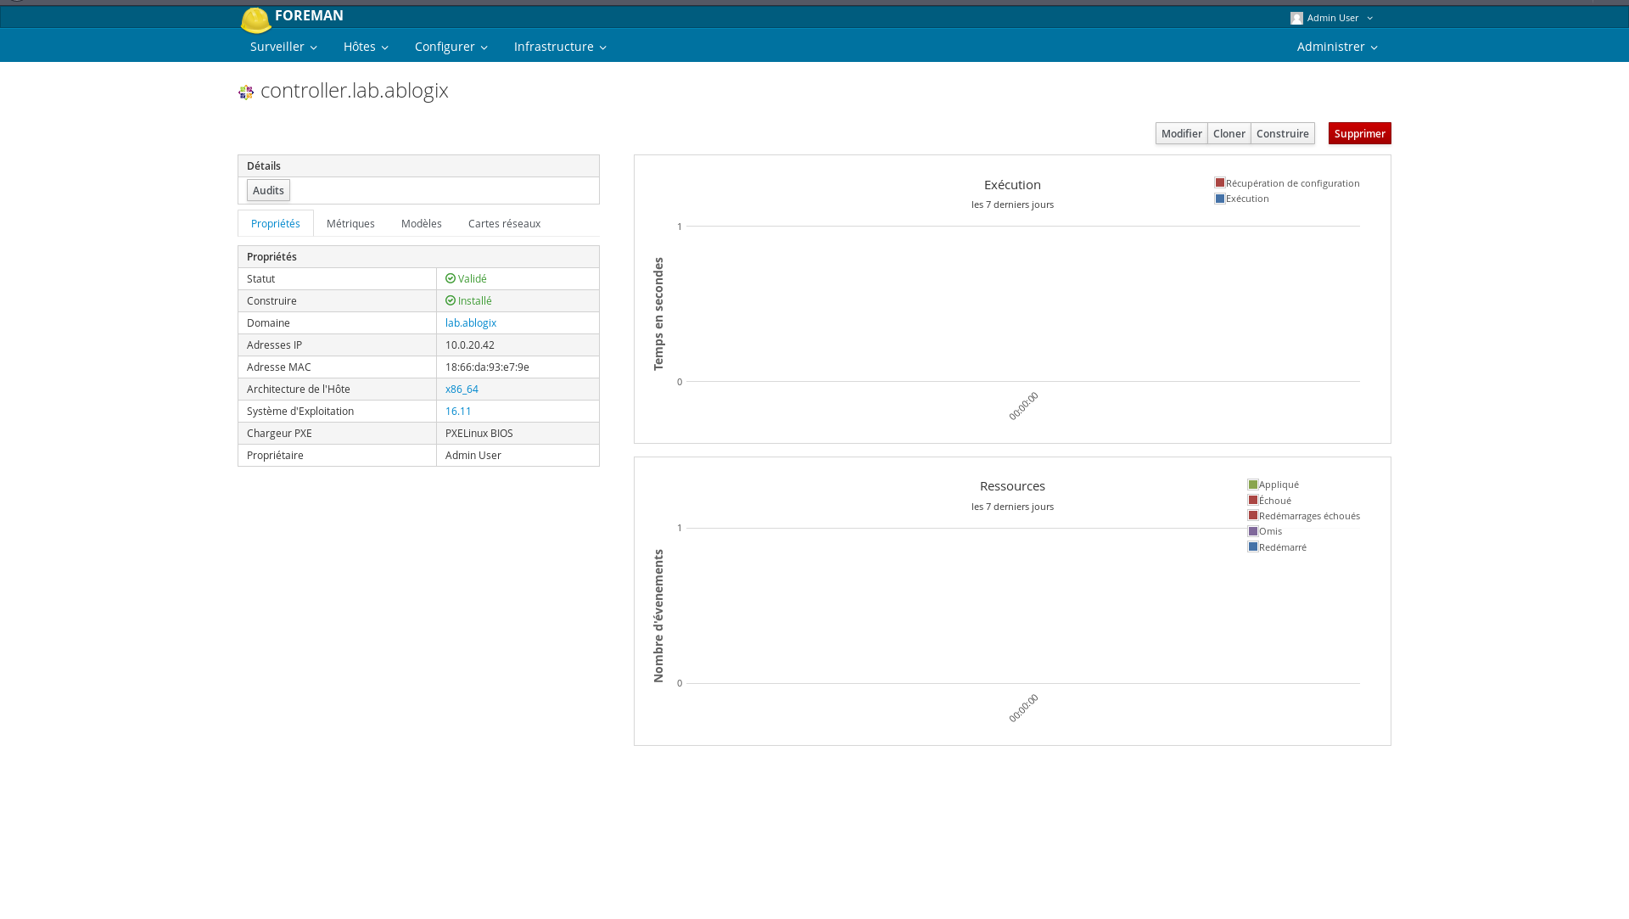Click the Installé build check icon
The height and width of the screenshot is (919, 1629).
tap(451, 300)
